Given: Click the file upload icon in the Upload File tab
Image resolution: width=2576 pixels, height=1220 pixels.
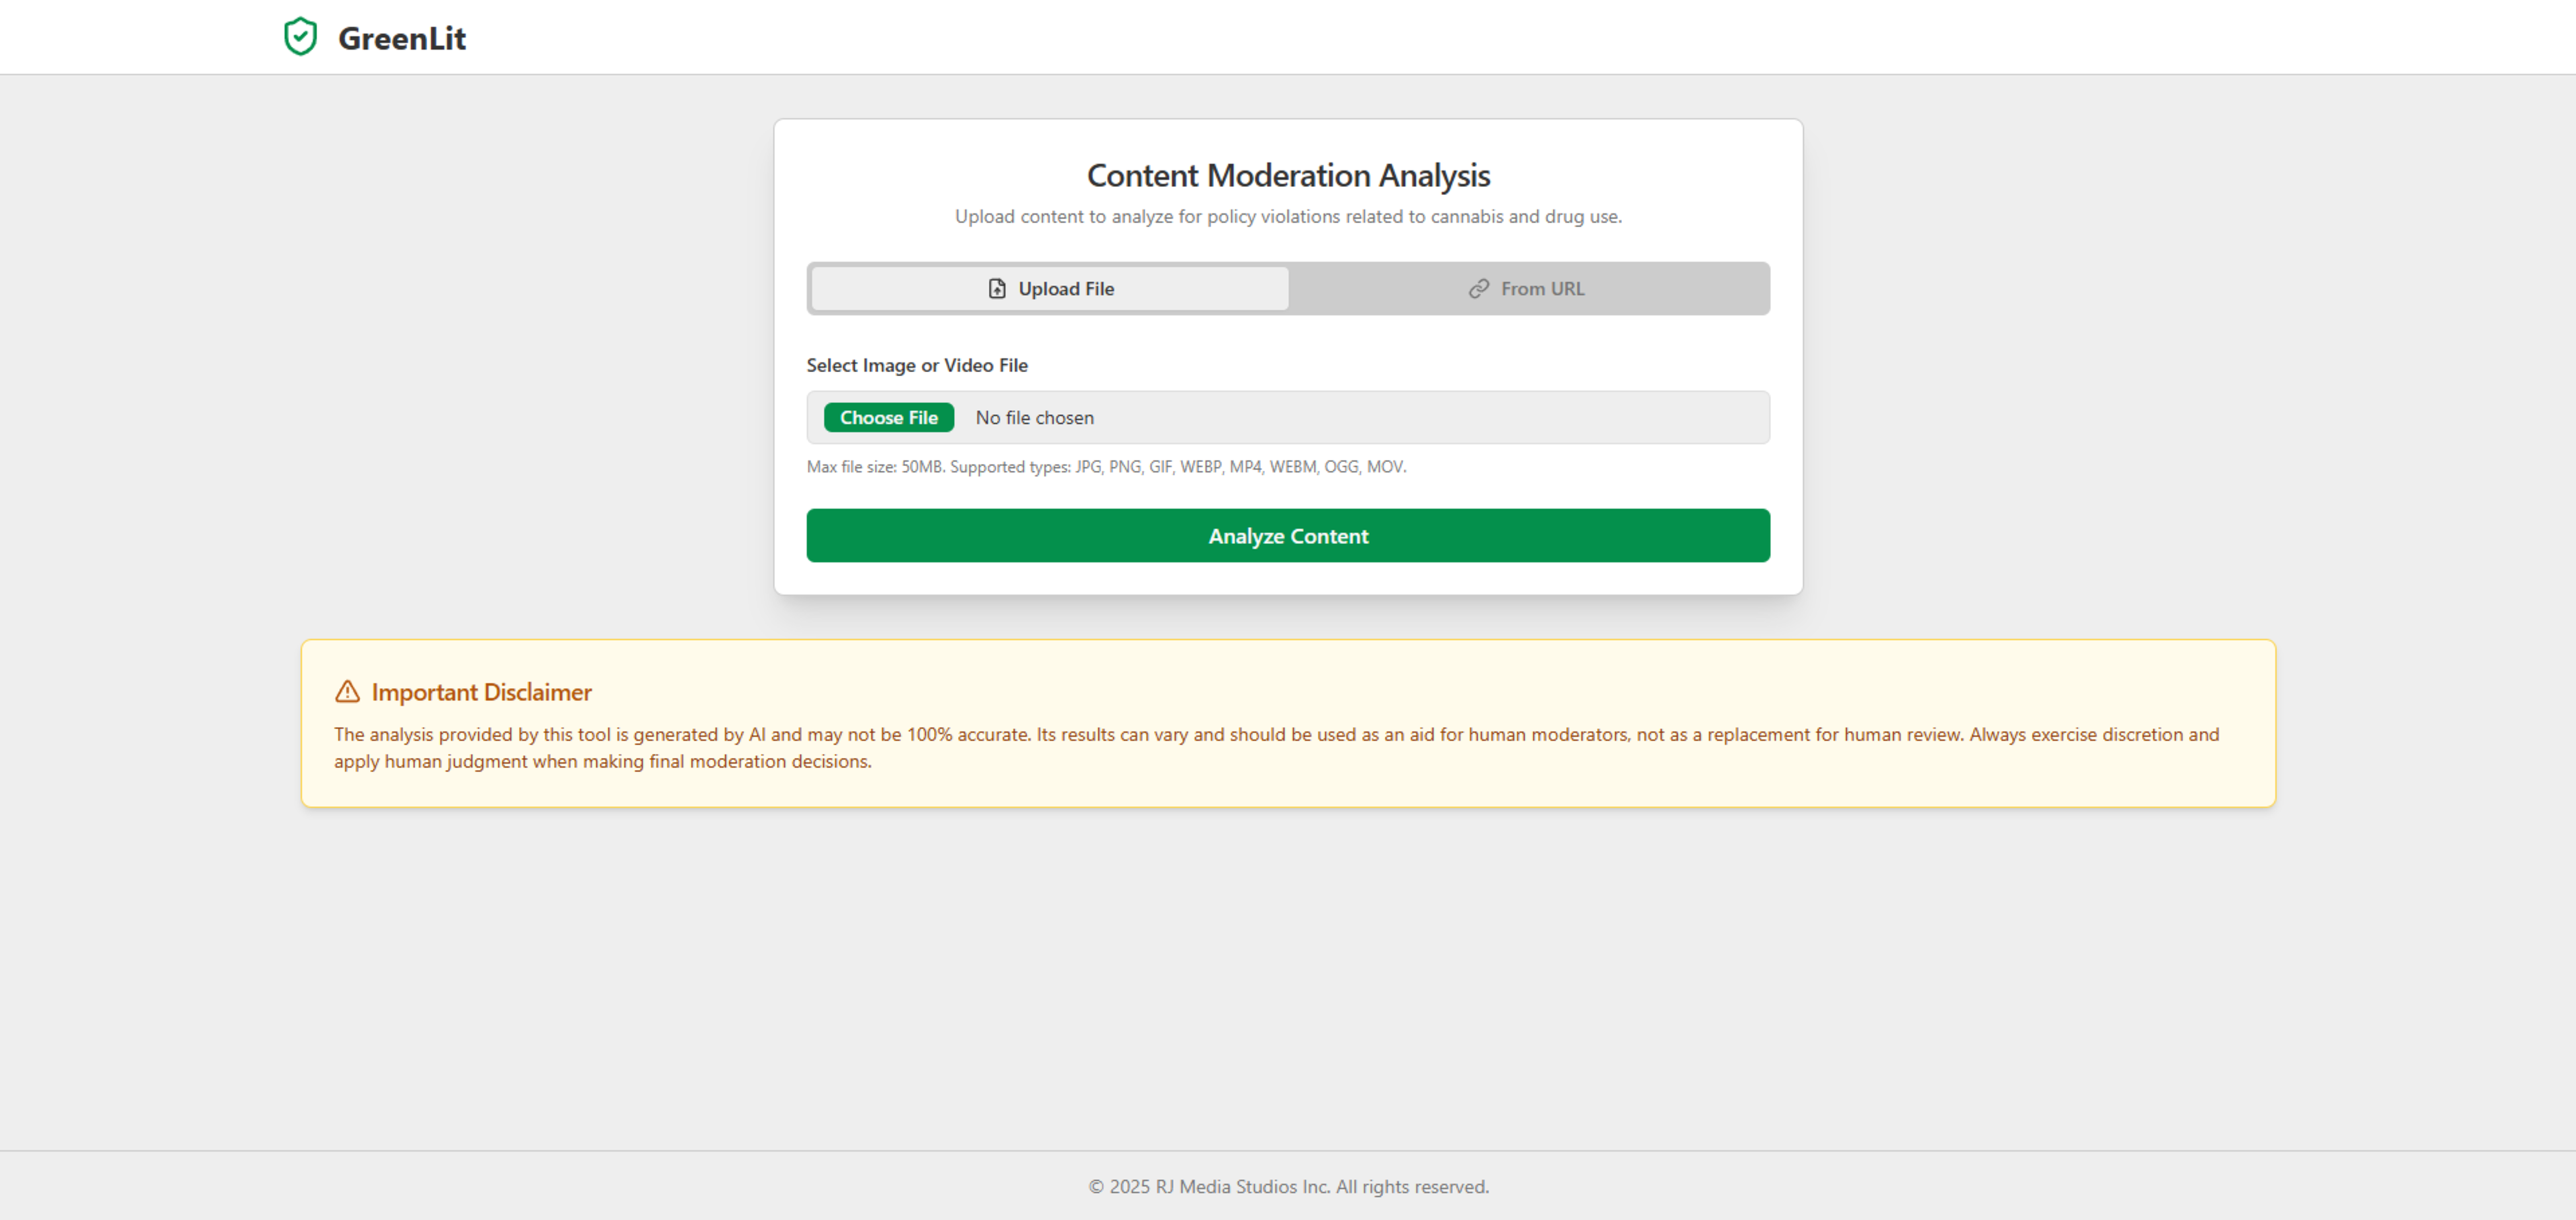Looking at the screenshot, I should [x=996, y=289].
